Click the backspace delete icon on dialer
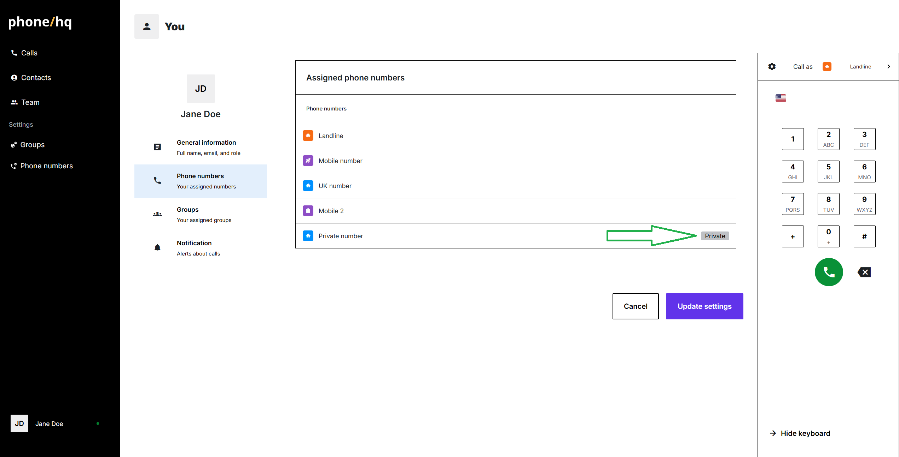 click(864, 272)
